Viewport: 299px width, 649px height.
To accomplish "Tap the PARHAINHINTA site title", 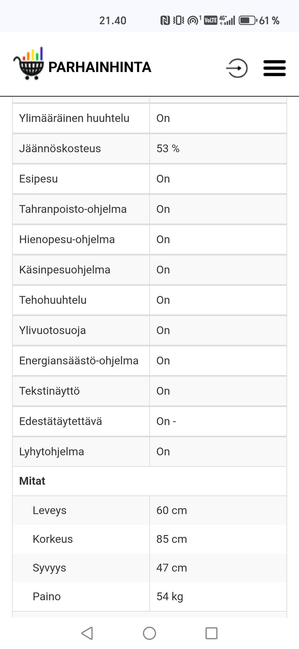I will click(x=100, y=67).
